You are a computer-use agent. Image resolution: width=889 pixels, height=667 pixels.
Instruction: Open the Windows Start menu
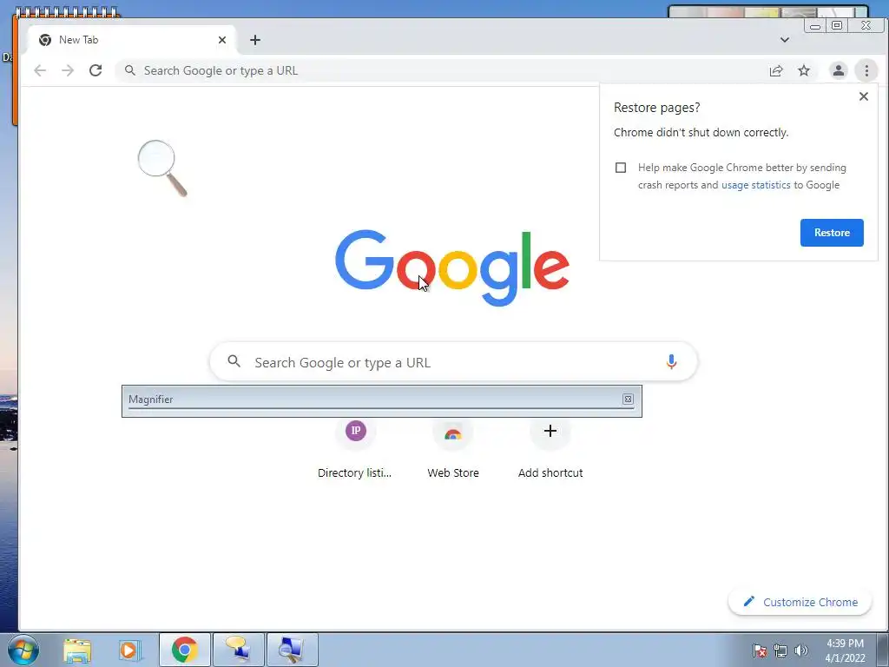point(23,650)
